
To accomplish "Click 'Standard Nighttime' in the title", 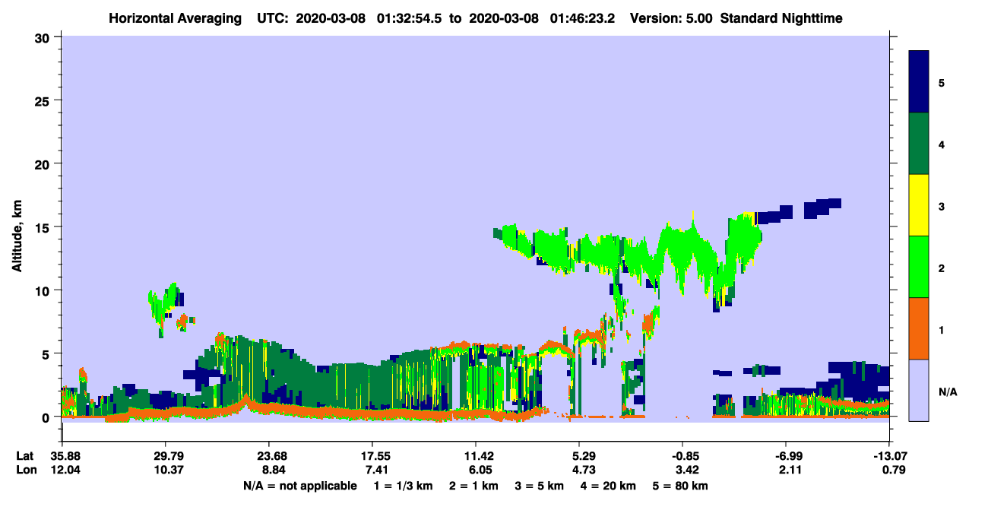I will click(x=781, y=17).
